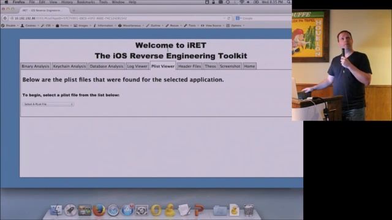
Task: Open the History menu
Action: coord(67,2)
